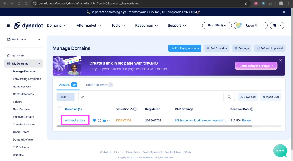The width and height of the screenshot is (293, 161).
Task: Bookmark page with the star icon
Action: [x=246, y=3]
